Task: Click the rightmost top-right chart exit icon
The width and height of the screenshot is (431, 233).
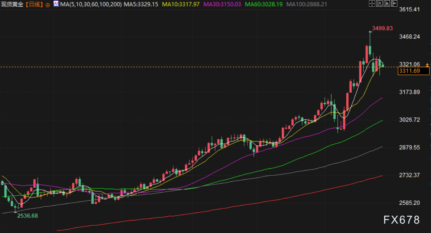Action: point(394,4)
